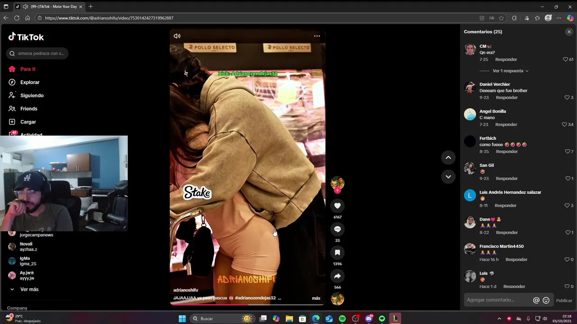Go to the previous video with up arrow
The height and width of the screenshot is (324, 577).
448,157
